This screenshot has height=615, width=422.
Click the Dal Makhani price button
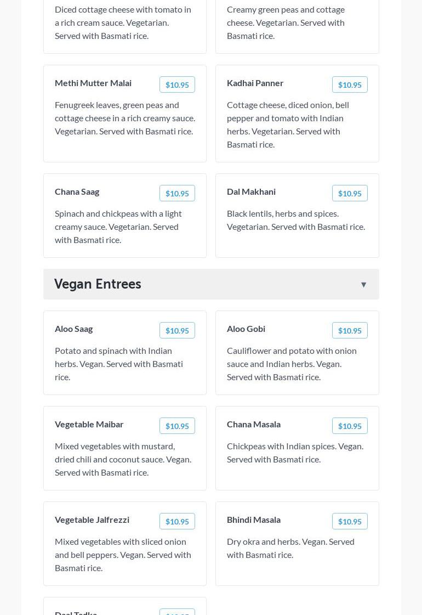coord(350,193)
